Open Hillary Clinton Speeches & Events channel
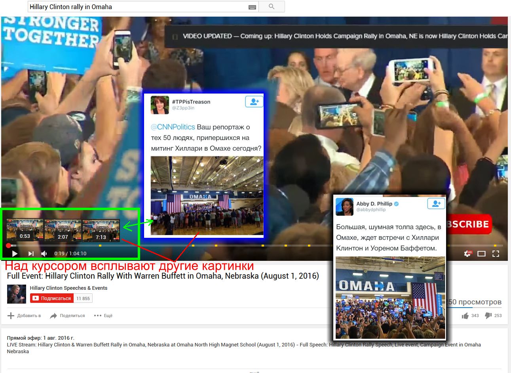Screen dimensions: 511x373 point(68,288)
